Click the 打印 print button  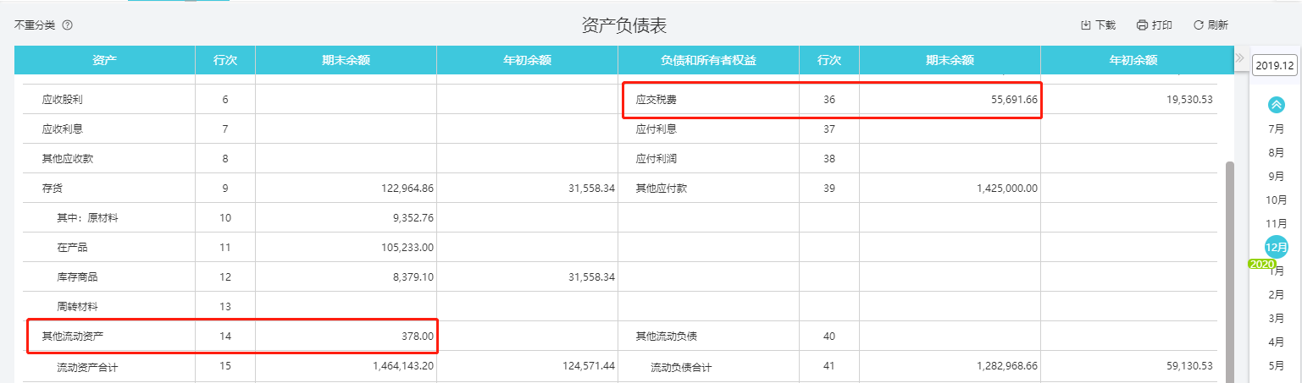(1155, 25)
